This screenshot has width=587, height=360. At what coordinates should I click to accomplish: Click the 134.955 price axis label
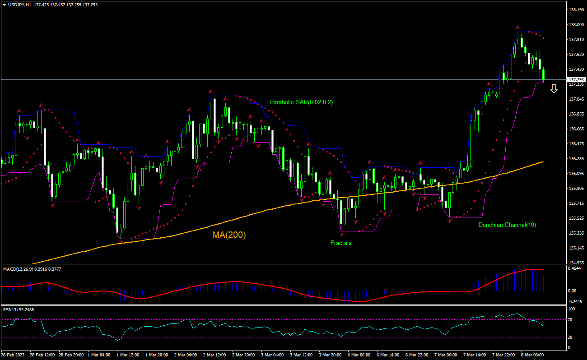(x=576, y=263)
